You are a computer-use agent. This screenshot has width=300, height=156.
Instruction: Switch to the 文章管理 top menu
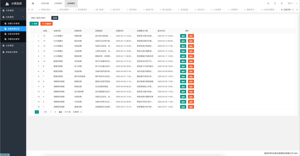tap(58, 3)
